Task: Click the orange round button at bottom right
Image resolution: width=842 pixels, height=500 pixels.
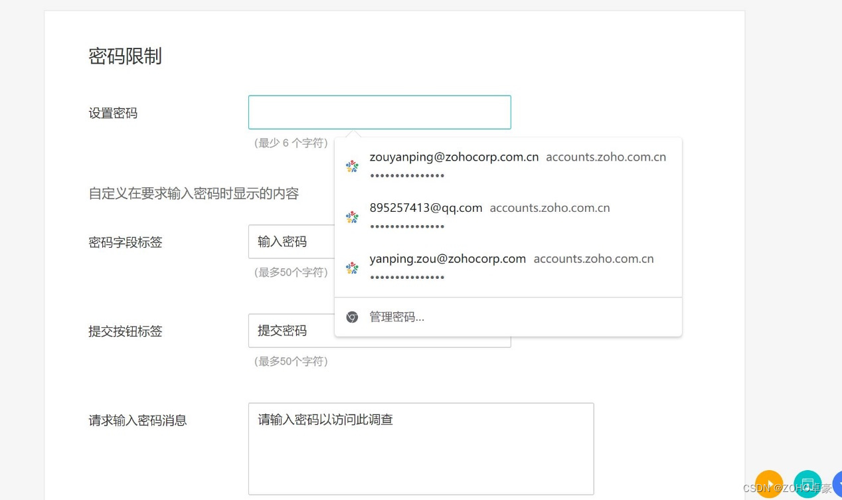Action: point(769,484)
